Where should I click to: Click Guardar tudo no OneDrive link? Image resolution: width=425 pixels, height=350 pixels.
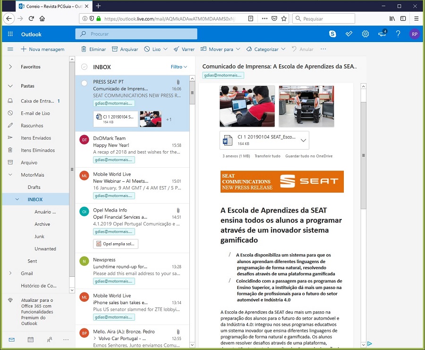(309, 156)
